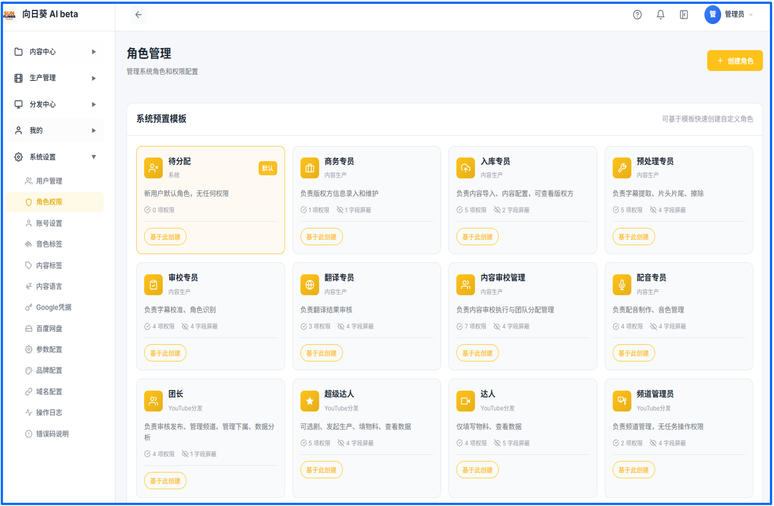Open Google凭据 in sidebar
774x506 pixels.
(x=55, y=307)
